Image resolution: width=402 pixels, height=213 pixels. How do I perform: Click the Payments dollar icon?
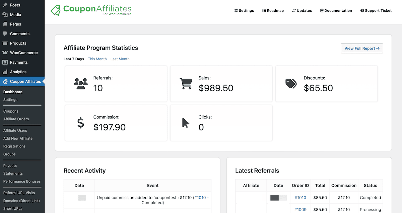(5, 62)
